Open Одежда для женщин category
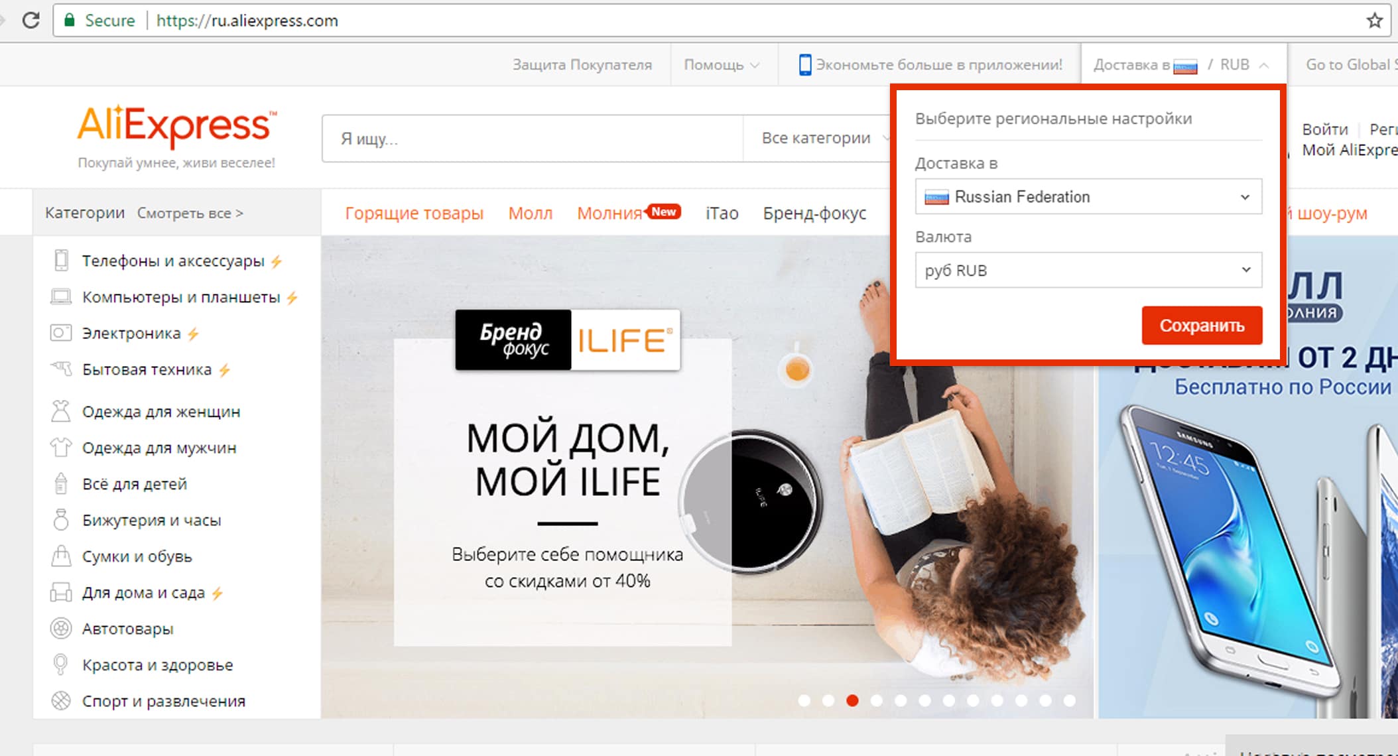 pos(161,412)
